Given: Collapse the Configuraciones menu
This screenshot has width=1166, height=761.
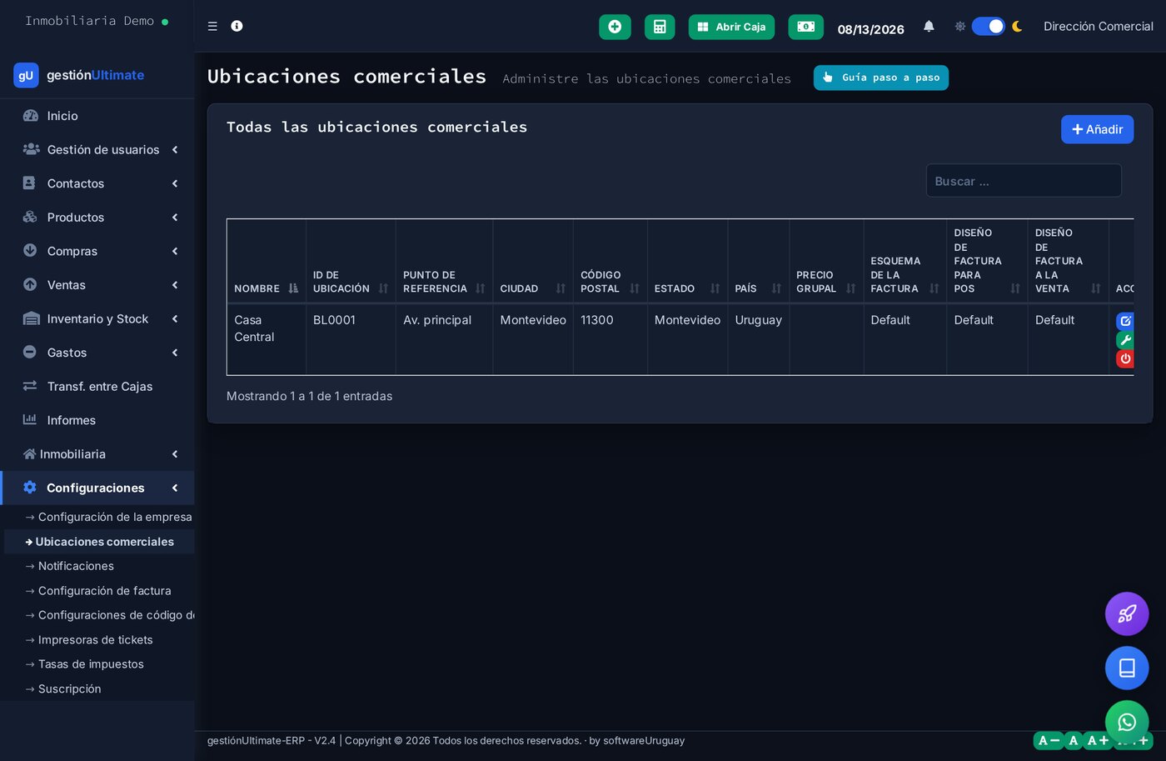Looking at the screenshot, I should click(x=99, y=488).
